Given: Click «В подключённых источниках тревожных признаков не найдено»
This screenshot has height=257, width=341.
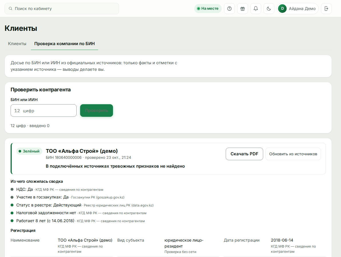Looking at the screenshot, I should (x=115, y=166).
